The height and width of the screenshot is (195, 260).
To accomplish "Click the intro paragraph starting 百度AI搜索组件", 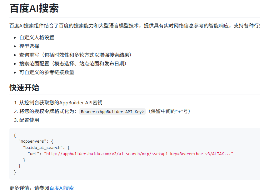I will (x=135, y=26).
